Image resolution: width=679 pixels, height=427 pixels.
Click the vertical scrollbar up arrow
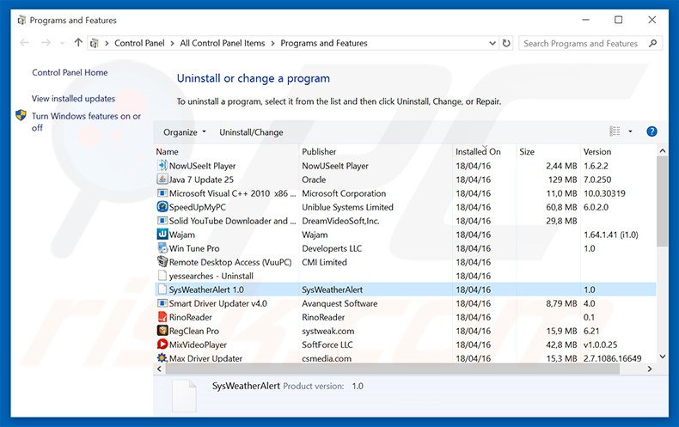point(662,150)
